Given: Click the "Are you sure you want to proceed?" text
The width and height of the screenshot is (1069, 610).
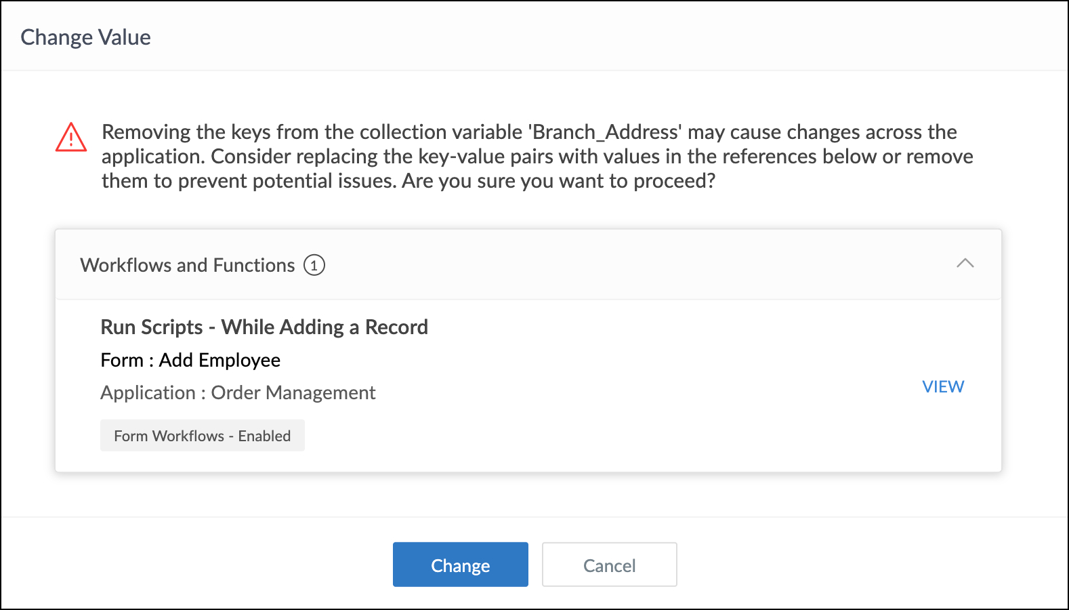Looking at the screenshot, I should pyautogui.click(x=559, y=181).
